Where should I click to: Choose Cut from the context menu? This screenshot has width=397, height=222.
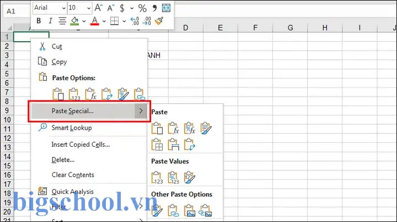(89, 47)
